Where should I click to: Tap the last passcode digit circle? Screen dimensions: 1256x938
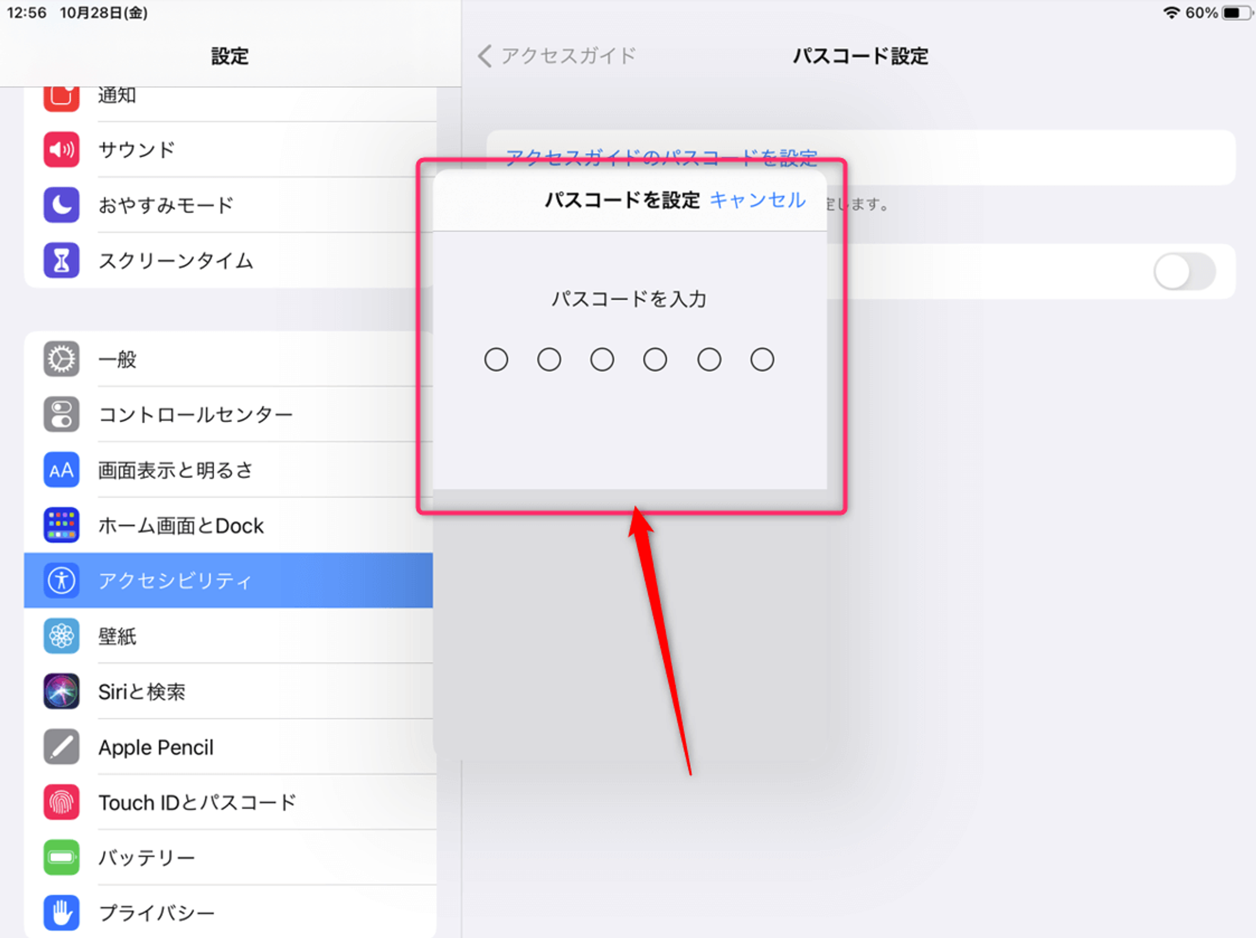(x=762, y=360)
